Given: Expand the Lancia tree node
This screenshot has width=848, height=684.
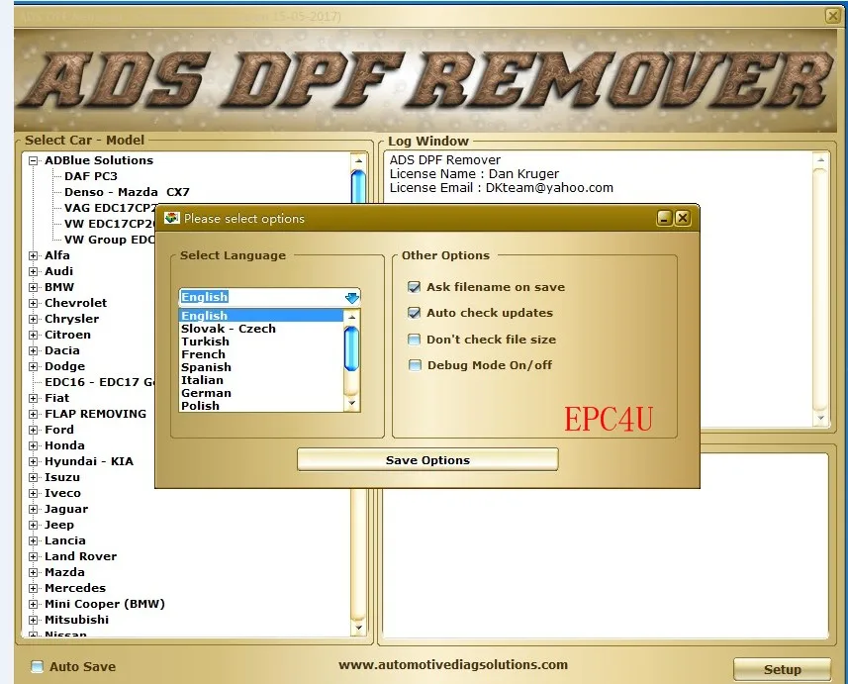Looking at the screenshot, I should (x=34, y=540).
